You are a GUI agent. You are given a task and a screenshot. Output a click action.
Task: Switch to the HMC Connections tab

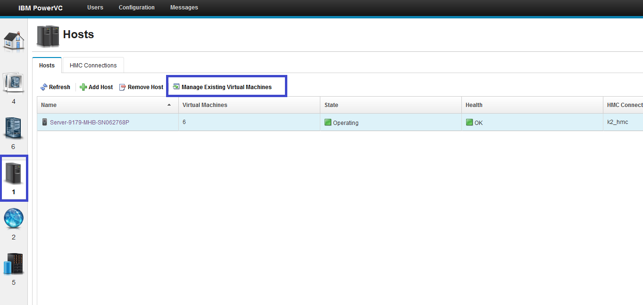[92, 65]
